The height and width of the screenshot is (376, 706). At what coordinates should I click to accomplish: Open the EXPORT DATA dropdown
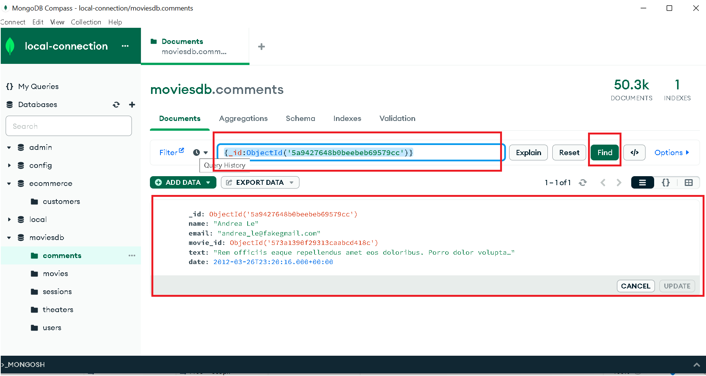pos(260,183)
